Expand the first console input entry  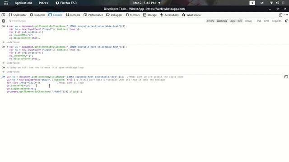click(x=8, y=26)
